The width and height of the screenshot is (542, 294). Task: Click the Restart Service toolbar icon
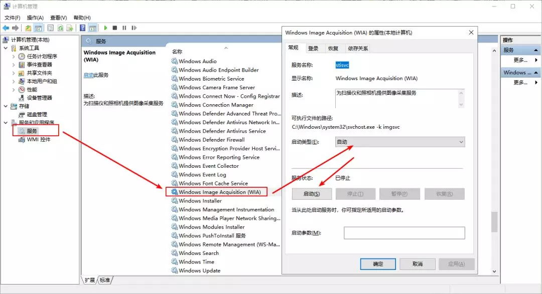click(134, 28)
